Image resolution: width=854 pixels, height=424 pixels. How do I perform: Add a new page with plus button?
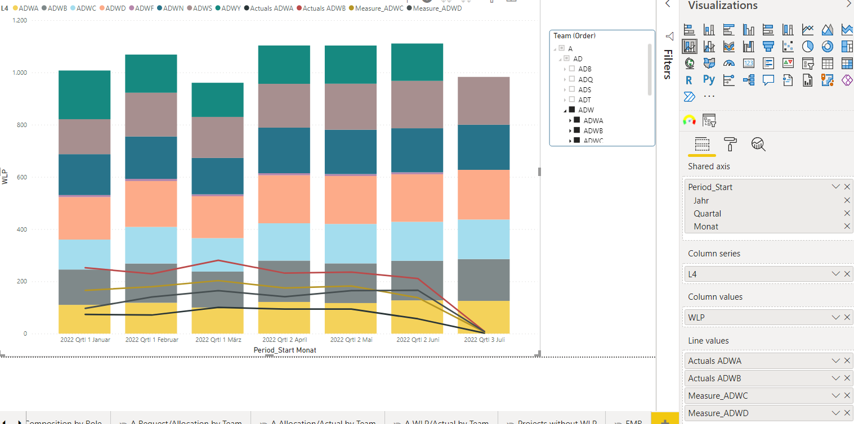665,420
